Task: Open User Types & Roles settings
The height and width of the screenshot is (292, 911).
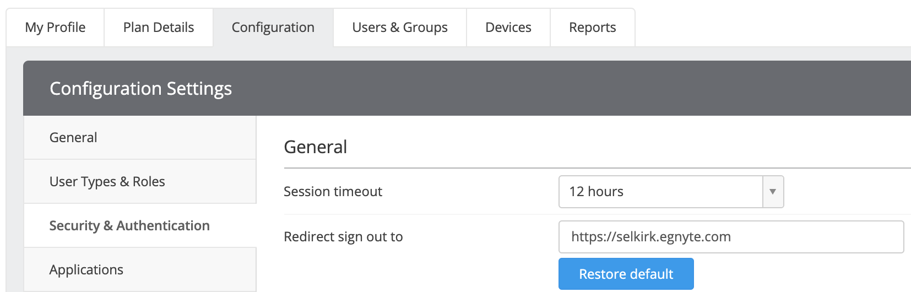Action: pos(140,181)
